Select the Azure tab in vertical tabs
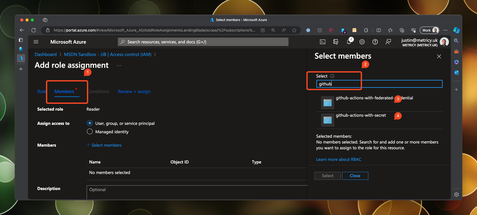477x215 pixels. tap(21, 58)
